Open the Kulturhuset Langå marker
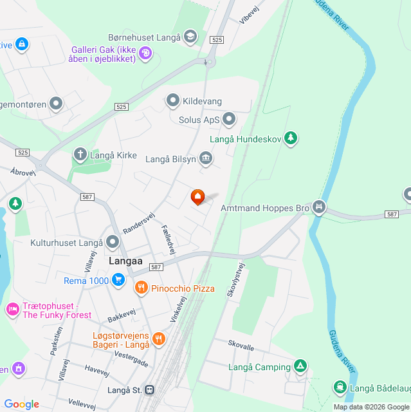Viewport: 411px width, 412px height. click(113, 242)
